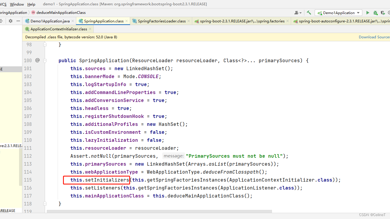Screen dimensions: 390x219
Task: Collapse the fold arrow at line 118
Action: tap(45, 203)
